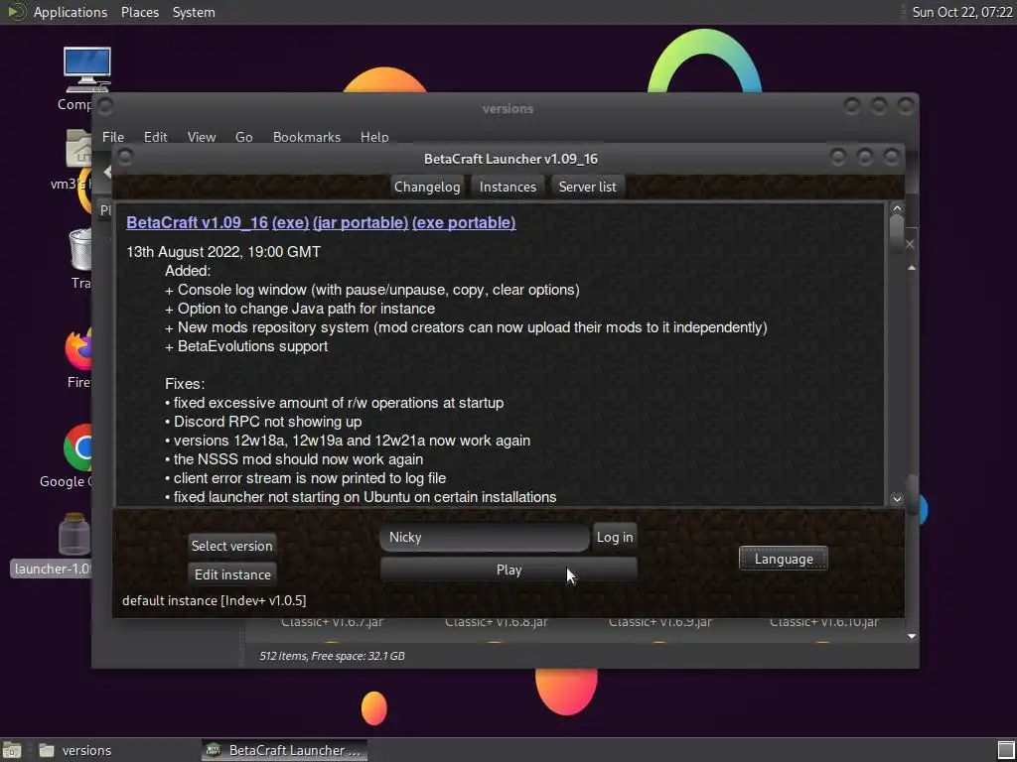
Task: Click the BetaCraft Launcher taskbar button
Action: point(284,750)
